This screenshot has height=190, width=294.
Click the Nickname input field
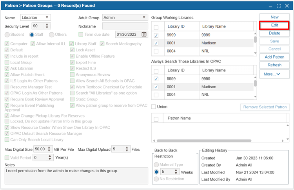click(125, 26)
